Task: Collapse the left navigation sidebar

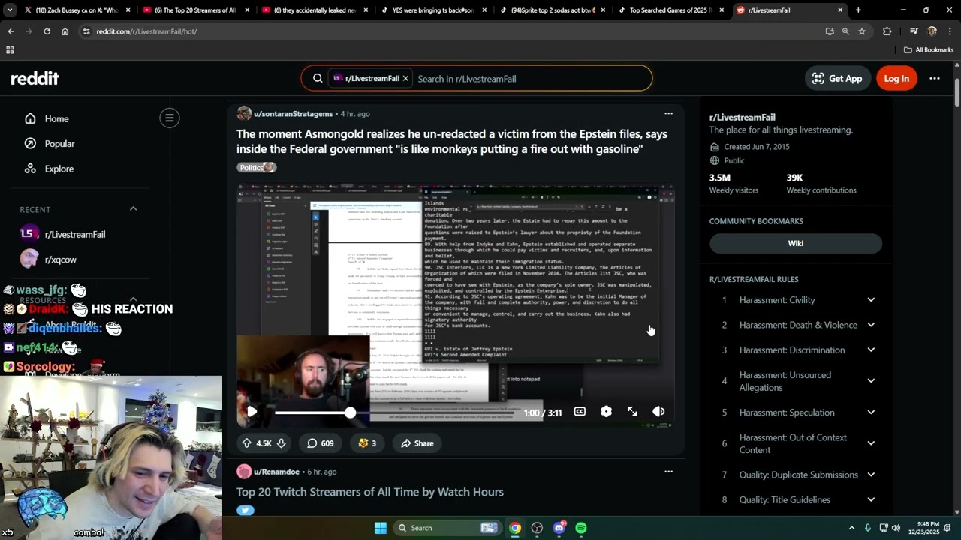Action: pyautogui.click(x=170, y=118)
